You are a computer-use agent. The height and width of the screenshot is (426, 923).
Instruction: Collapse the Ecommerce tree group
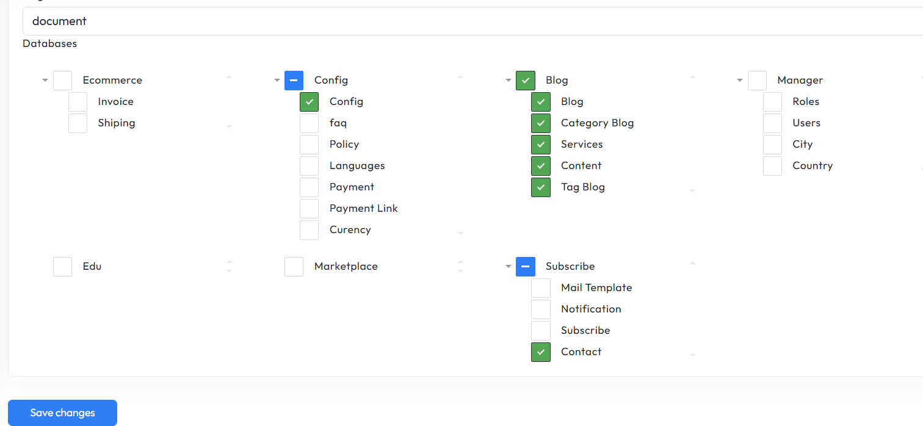coord(45,81)
